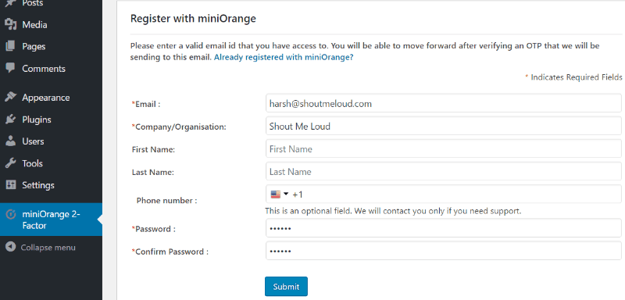Focus the Confirm Password field
Viewport: 625px width, 300px height.
444,251
